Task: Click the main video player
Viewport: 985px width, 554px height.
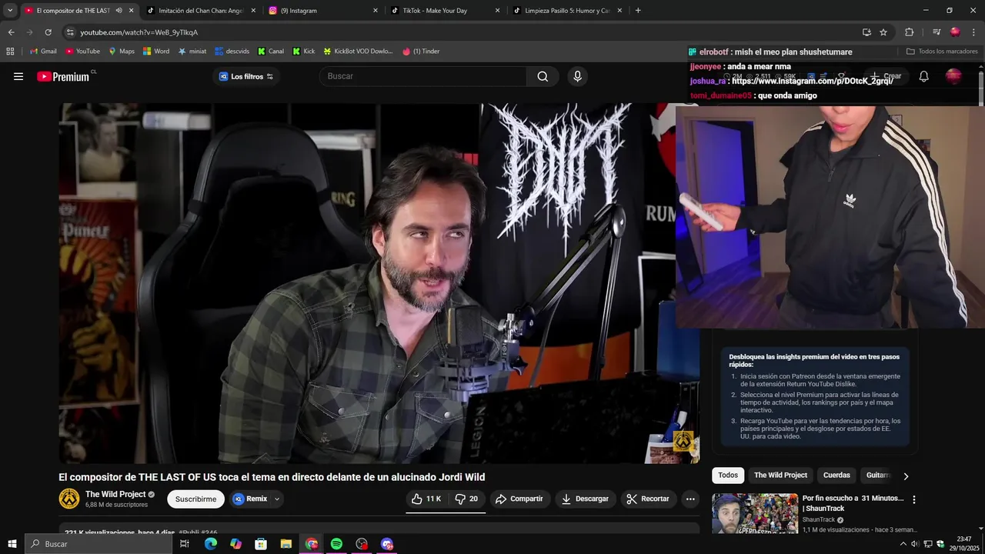Action: (x=379, y=283)
